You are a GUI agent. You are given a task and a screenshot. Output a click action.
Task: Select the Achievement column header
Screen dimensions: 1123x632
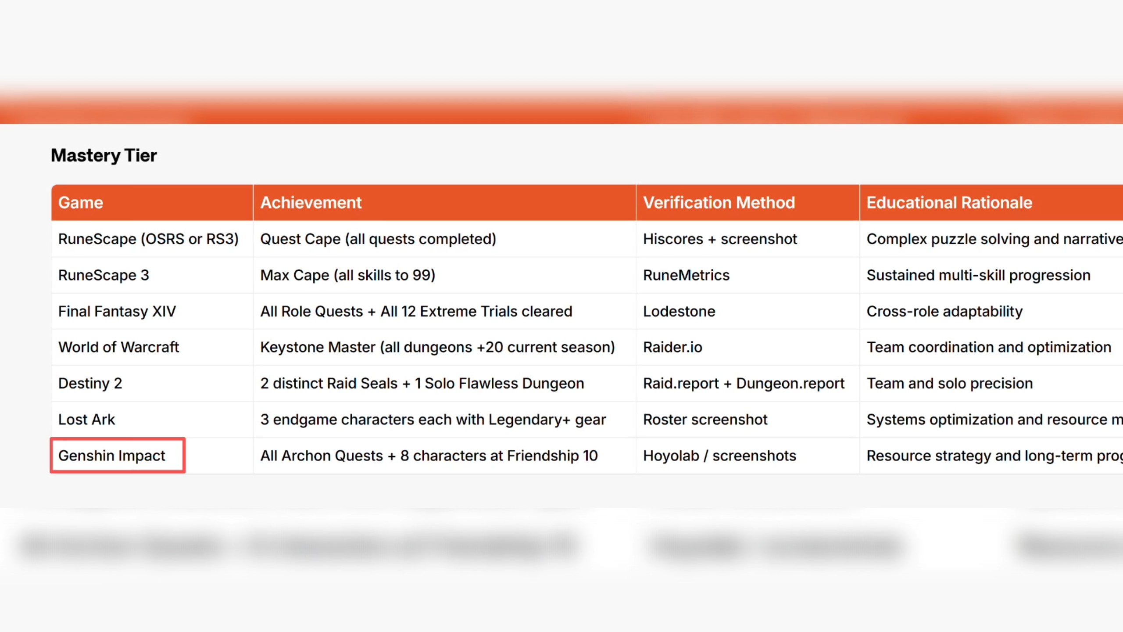coord(444,202)
